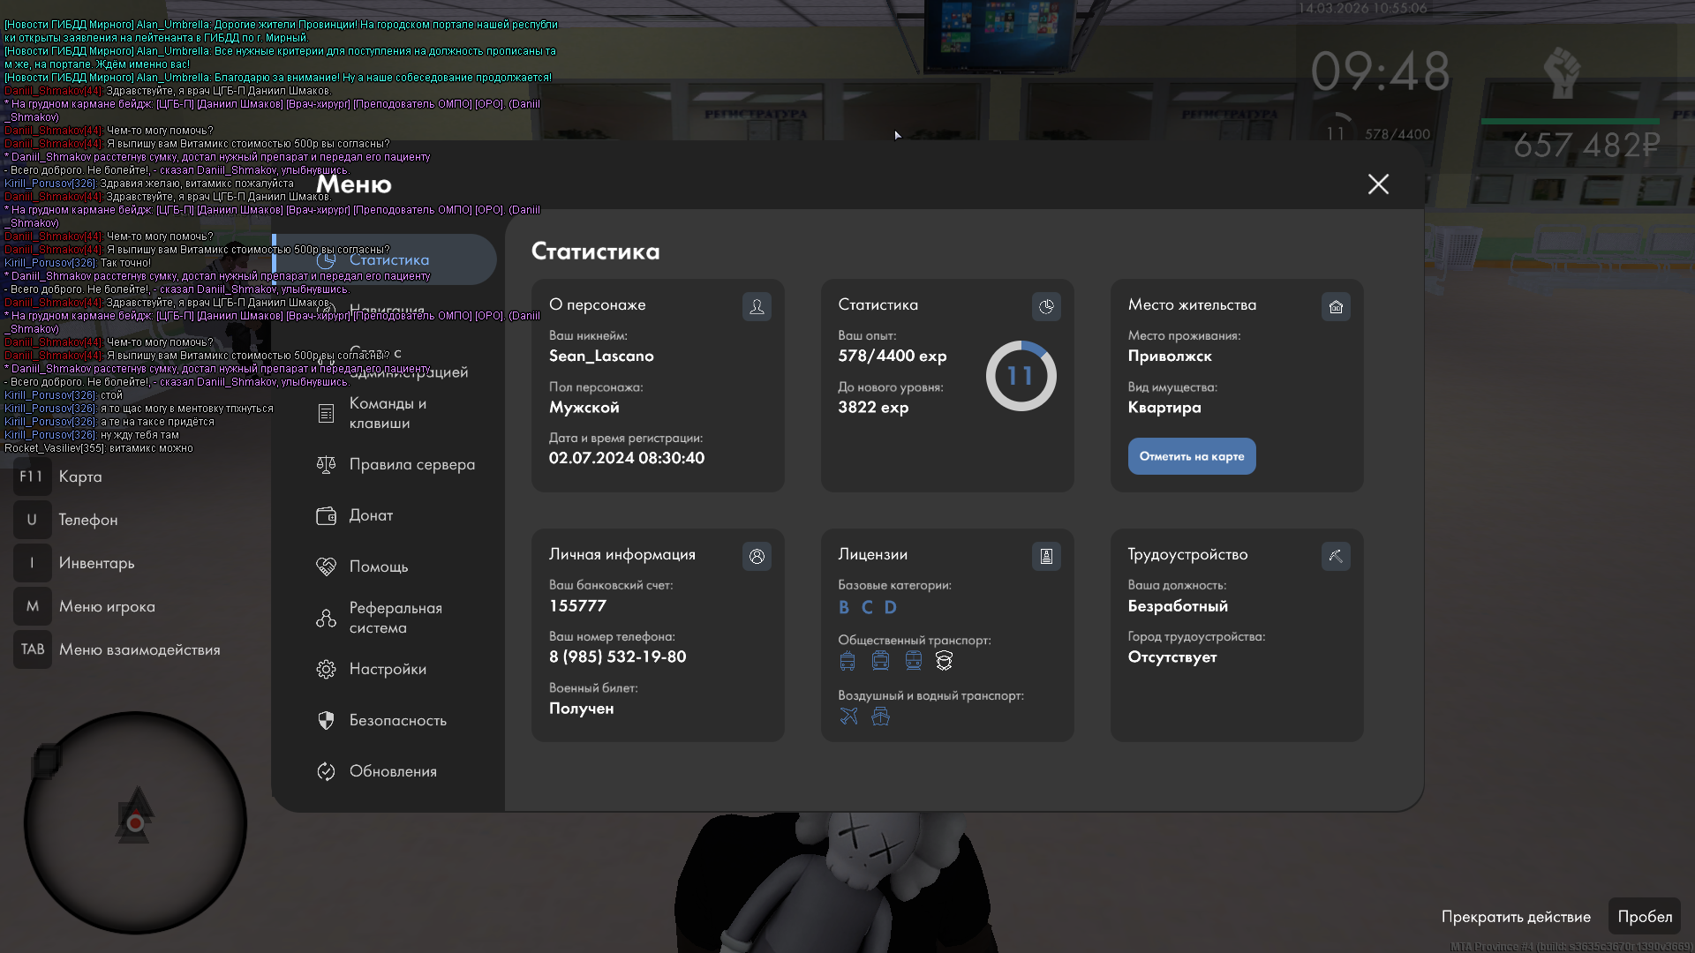1695x953 pixels.
Task: Click the pickaxe icon in Трудоустройство card
Action: point(1336,557)
